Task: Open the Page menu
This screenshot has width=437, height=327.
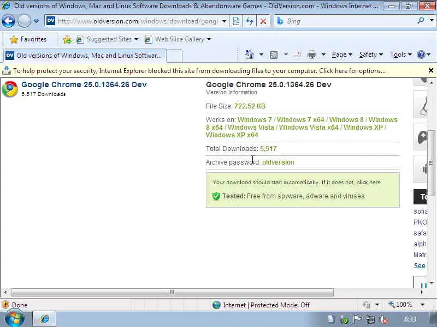Action: [342, 55]
